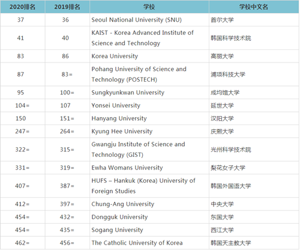Screen dimensions: 300x250
Task: Select Chung-Ang University entry
Action: coord(123,204)
